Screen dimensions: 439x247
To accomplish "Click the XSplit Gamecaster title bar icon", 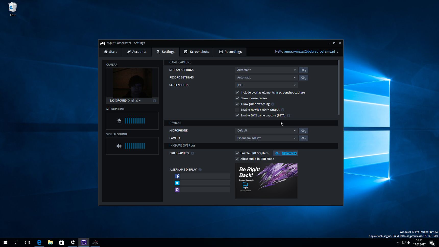I will pos(103,43).
